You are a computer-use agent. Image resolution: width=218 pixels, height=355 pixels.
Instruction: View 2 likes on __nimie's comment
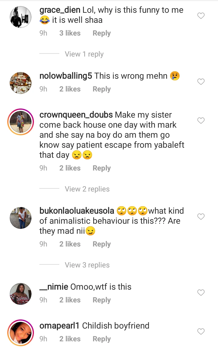pyautogui.click(x=70, y=300)
